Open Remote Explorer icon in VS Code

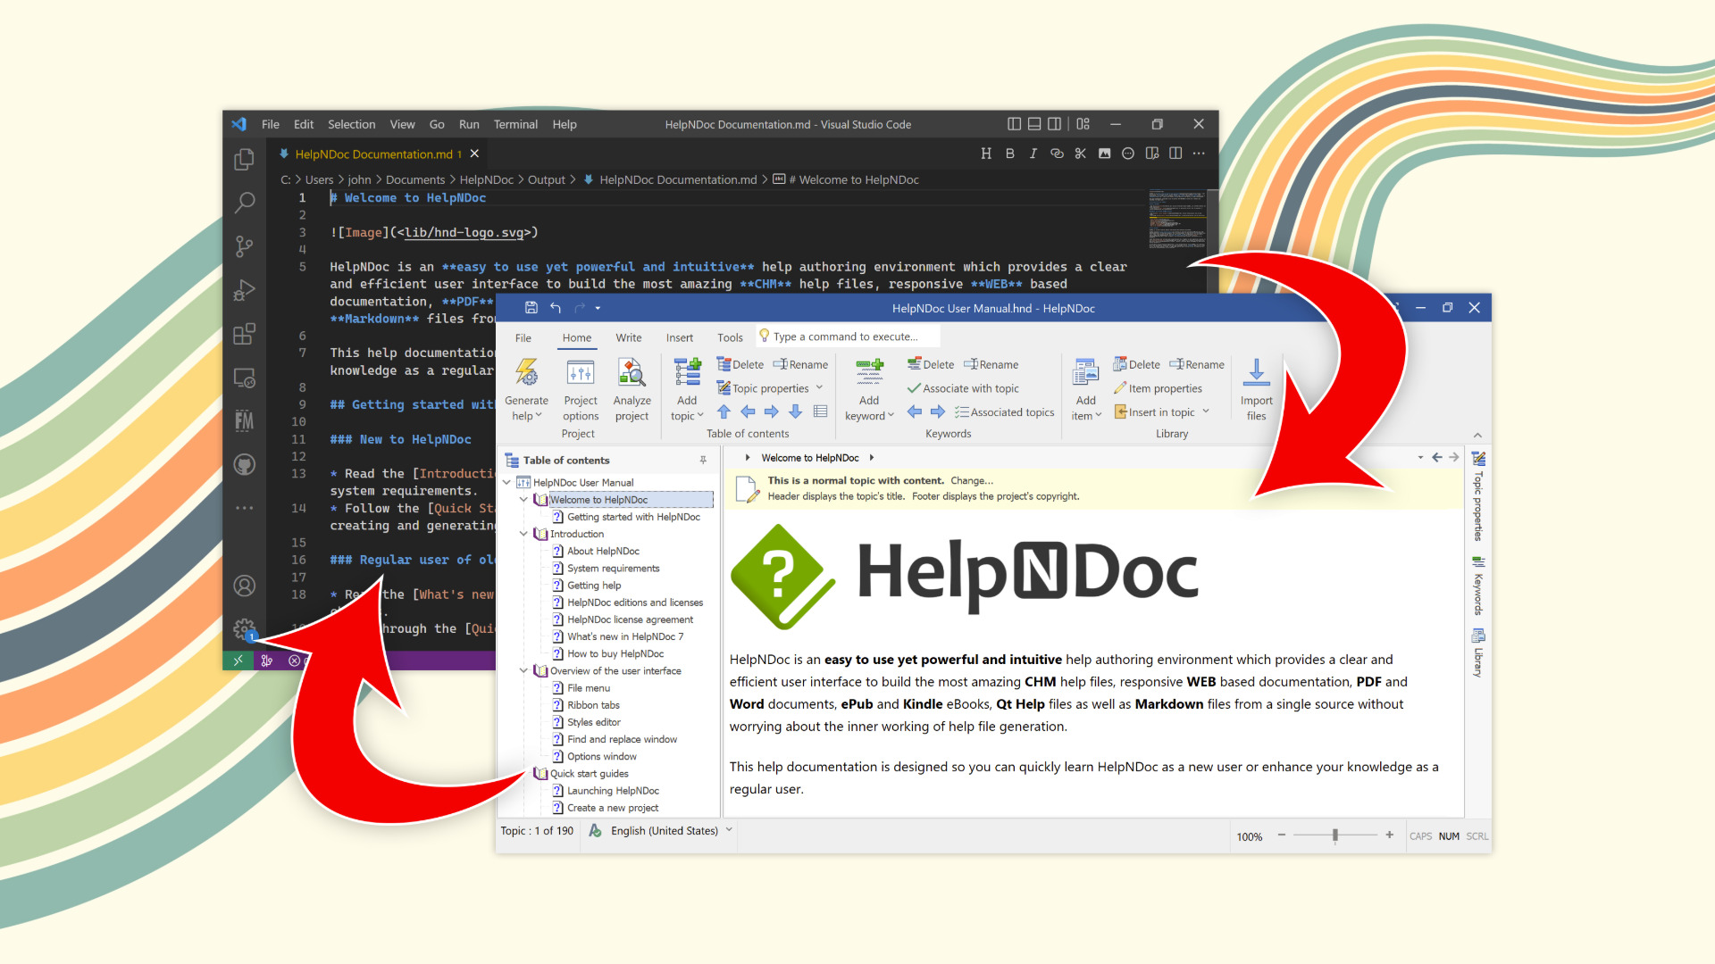[244, 378]
